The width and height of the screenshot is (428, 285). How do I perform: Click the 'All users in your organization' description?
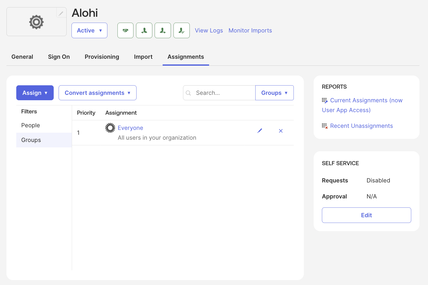157,138
